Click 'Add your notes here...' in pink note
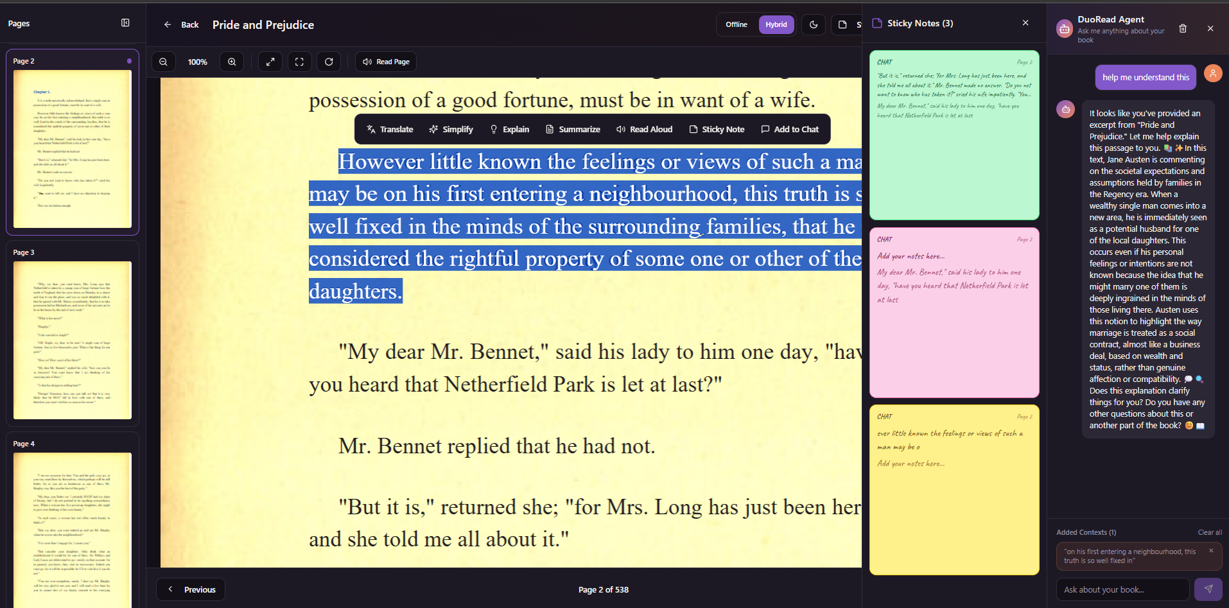The height and width of the screenshot is (608, 1229). [x=911, y=256]
